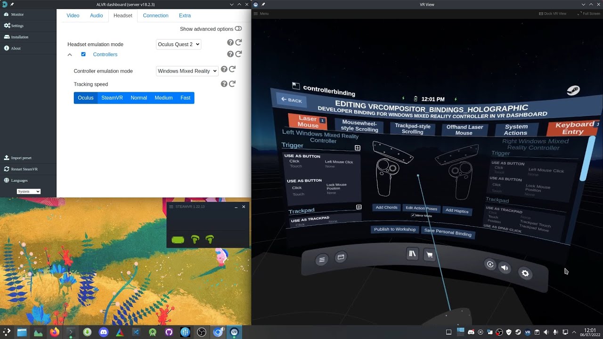Select Medium tracking speed option
The height and width of the screenshot is (339, 603).
tap(163, 98)
